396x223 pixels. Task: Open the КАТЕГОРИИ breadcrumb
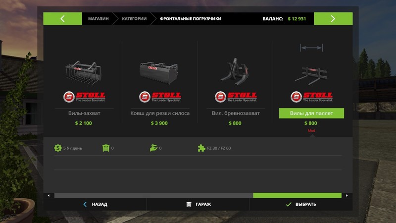click(134, 18)
